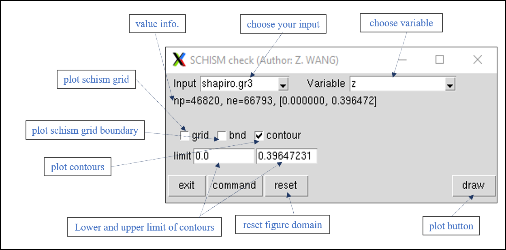The height and width of the screenshot is (250, 506).
Task: Click the 'plot schism grid boundary' annotation label
Action: pyautogui.click(x=85, y=130)
